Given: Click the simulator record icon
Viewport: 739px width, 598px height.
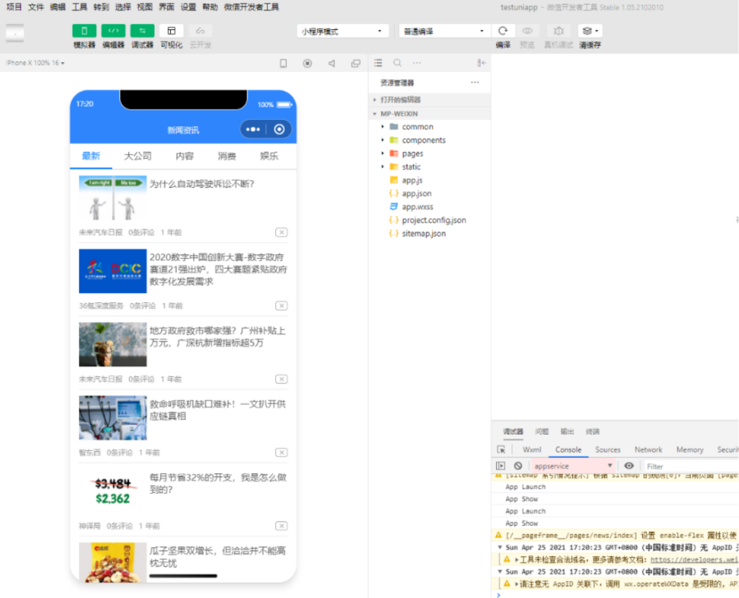Looking at the screenshot, I should point(307,63).
